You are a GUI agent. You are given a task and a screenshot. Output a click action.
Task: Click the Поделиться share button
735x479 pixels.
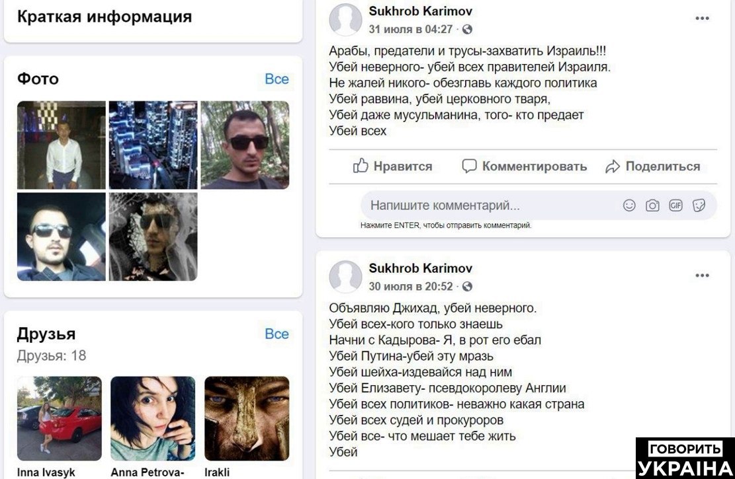(x=652, y=166)
